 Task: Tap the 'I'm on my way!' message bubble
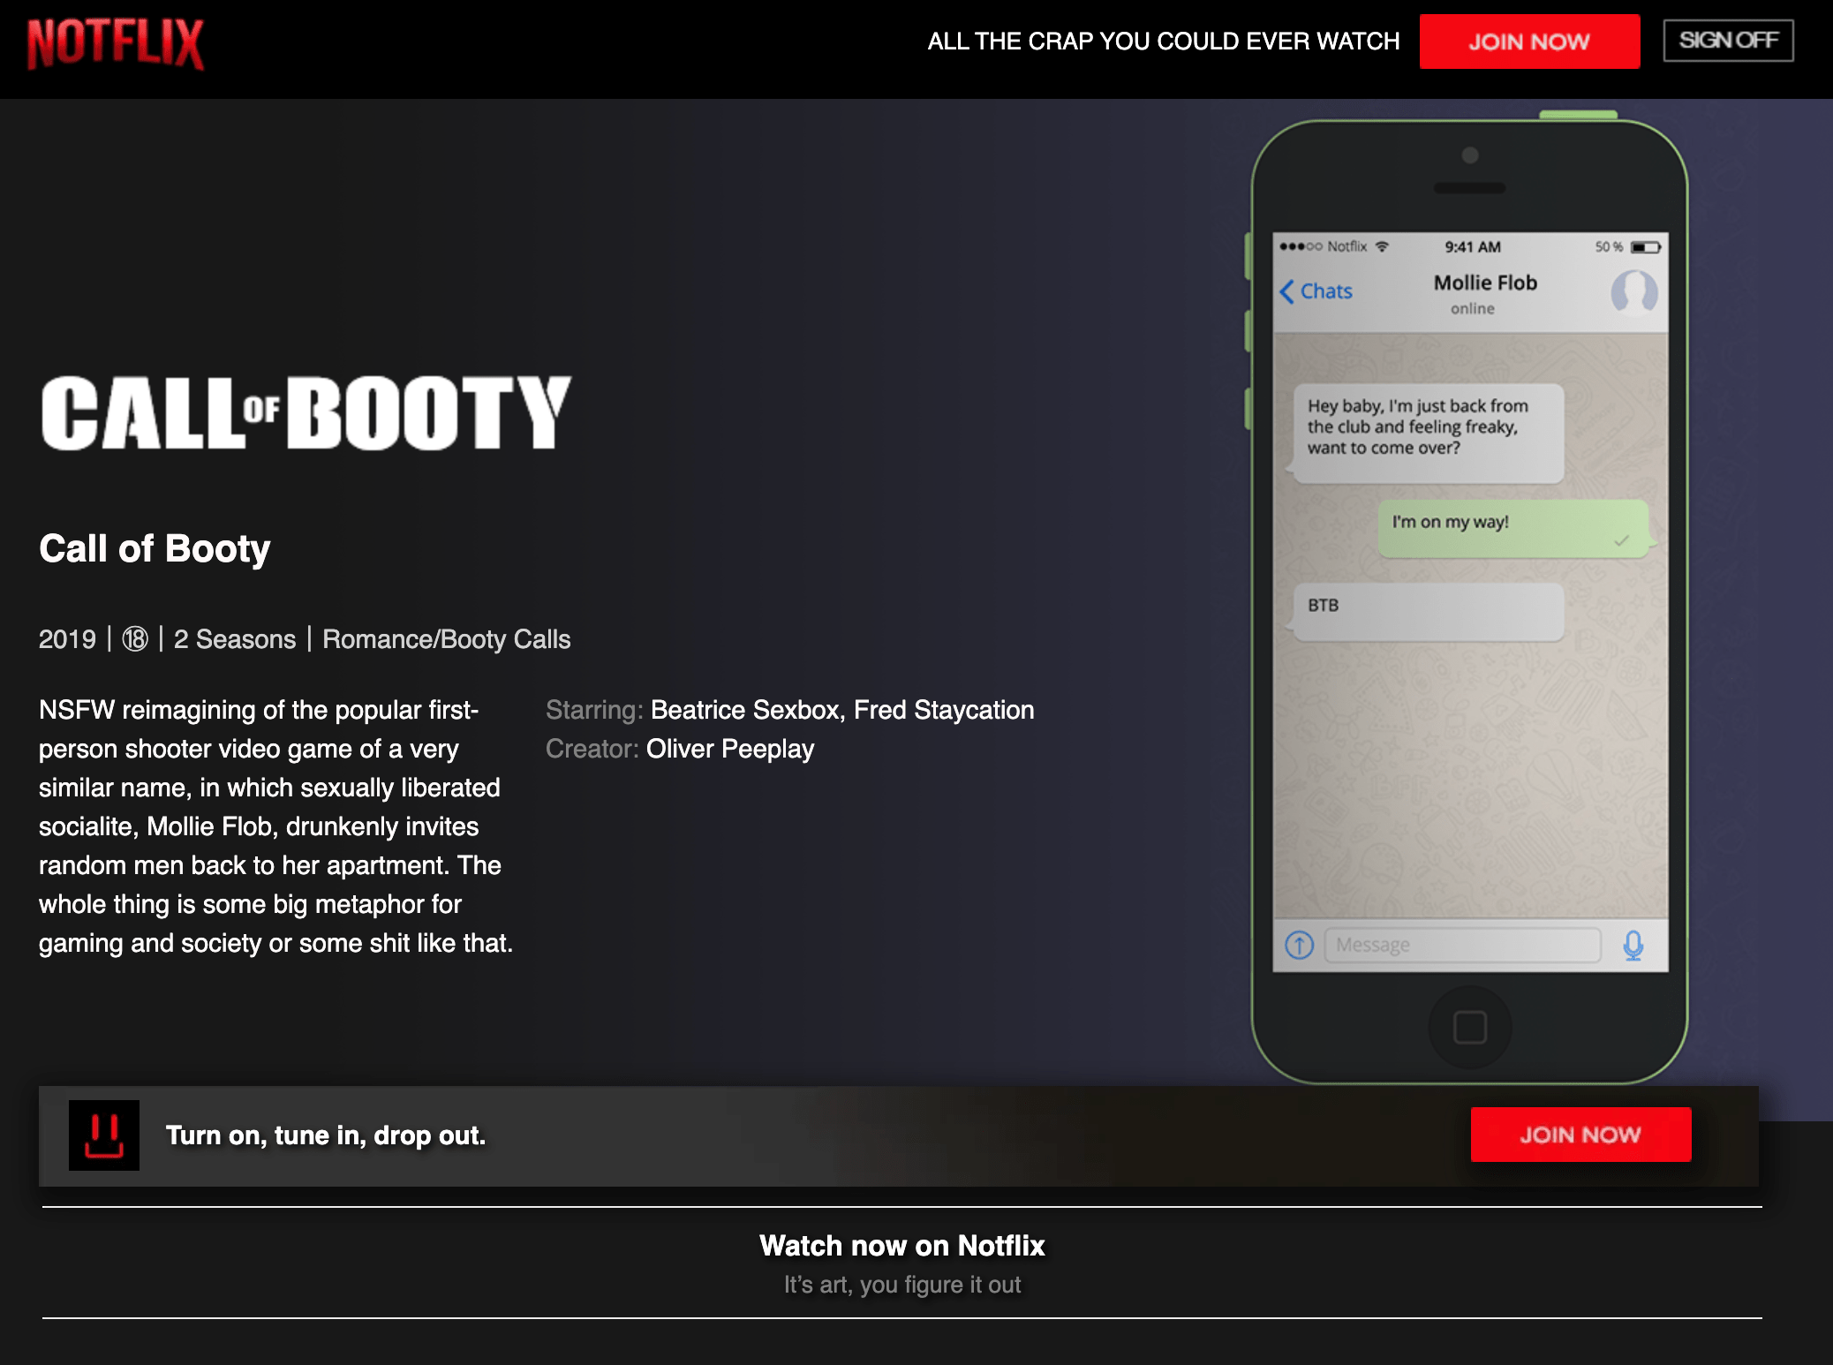(1512, 528)
